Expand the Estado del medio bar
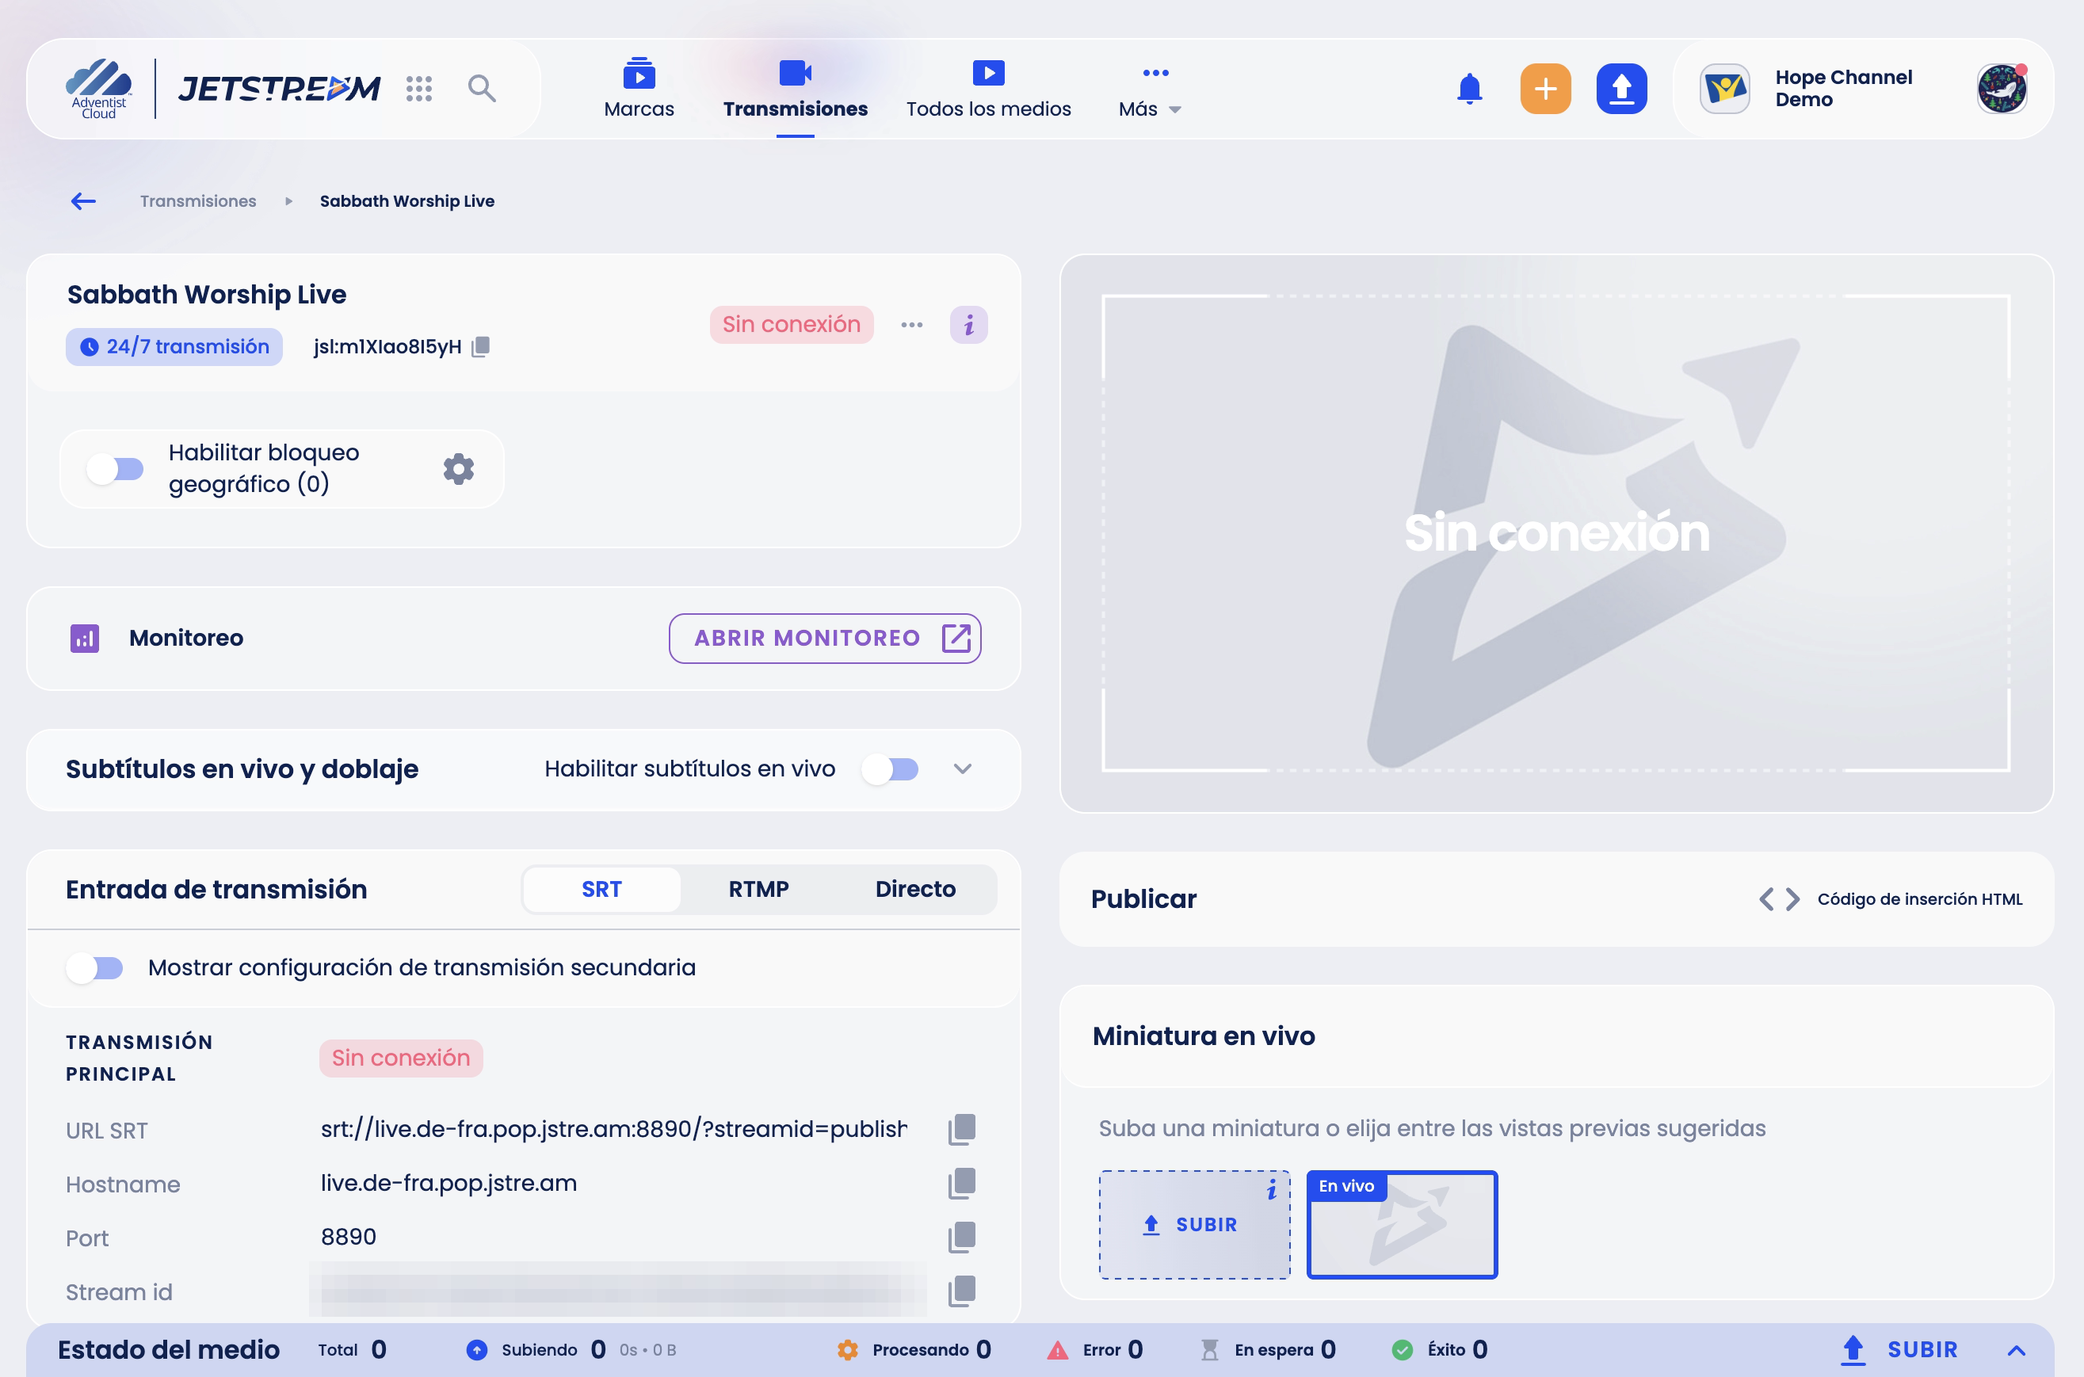This screenshot has width=2084, height=1377. tap(2017, 1351)
